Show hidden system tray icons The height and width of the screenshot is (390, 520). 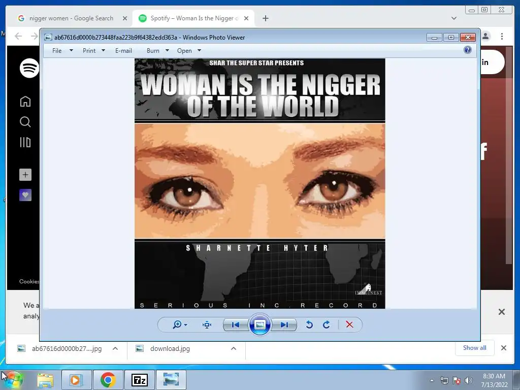tap(432, 381)
